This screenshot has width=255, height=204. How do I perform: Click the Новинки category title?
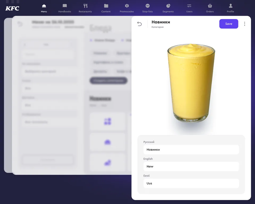161,22
